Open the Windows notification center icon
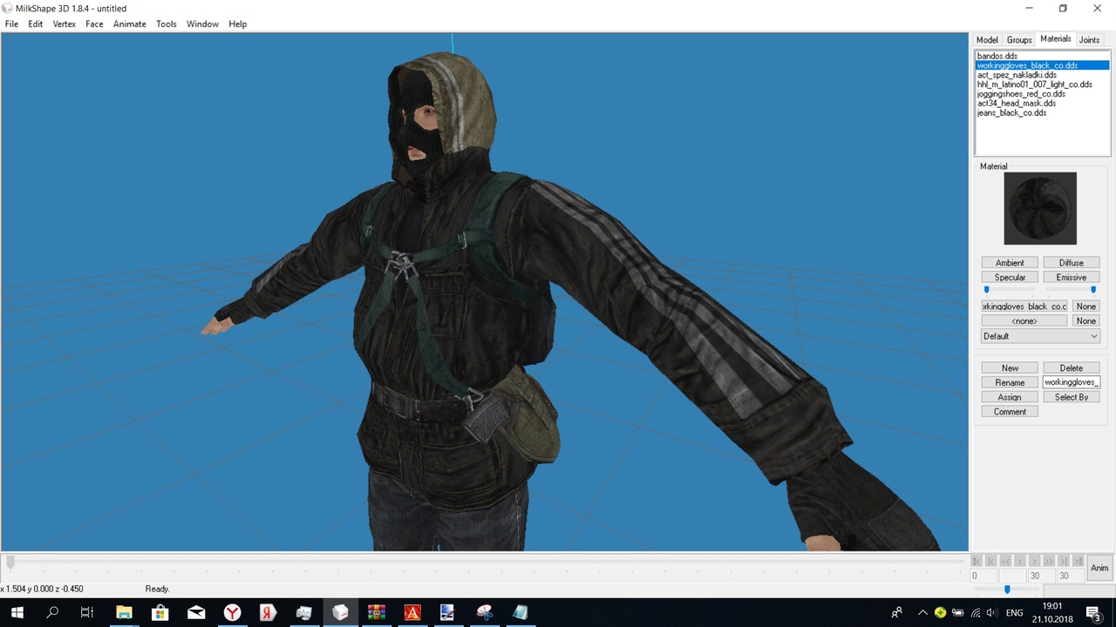1116x627 pixels. pyautogui.click(x=1092, y=612)
